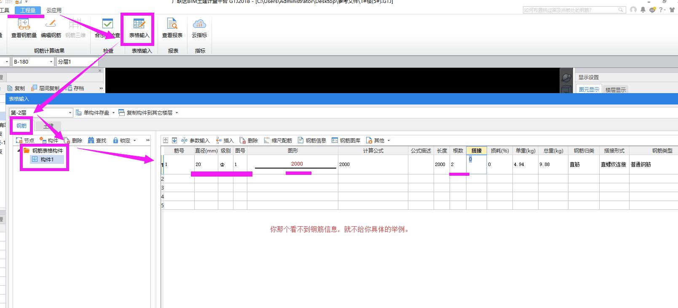The height and width of the screenshot is (308, 678).
Task: Click 删除 in component tree toolbar
Action: tap(72, 140)
